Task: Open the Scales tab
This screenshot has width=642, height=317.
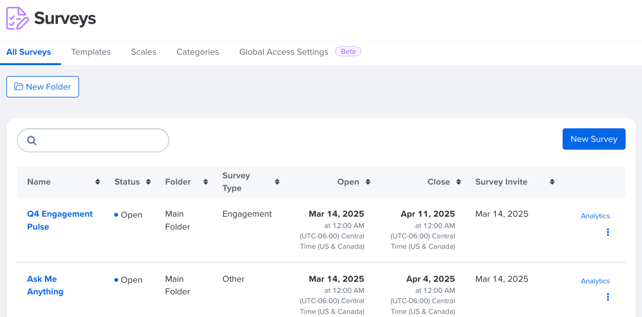Action: point(143,52)
